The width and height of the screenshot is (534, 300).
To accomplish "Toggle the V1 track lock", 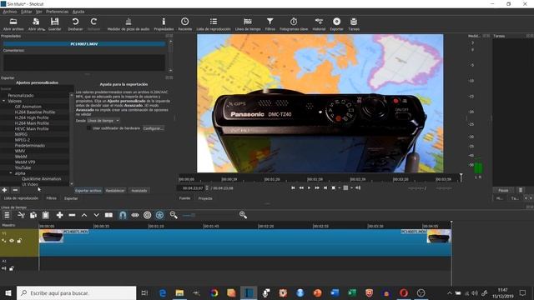I will [x=19, y=241].
